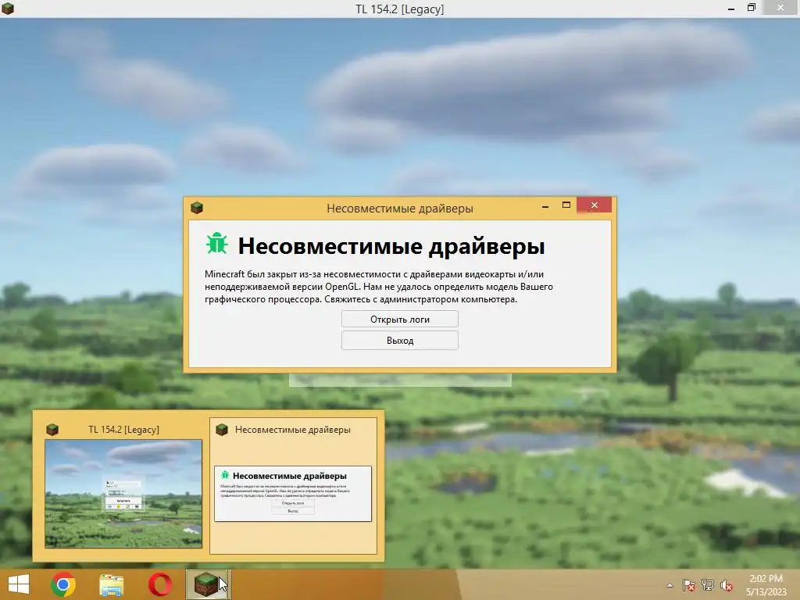The image size is (800, 600).
Task: Minimize the Несовместимые драйверы dialog
Action: [545, 206]
